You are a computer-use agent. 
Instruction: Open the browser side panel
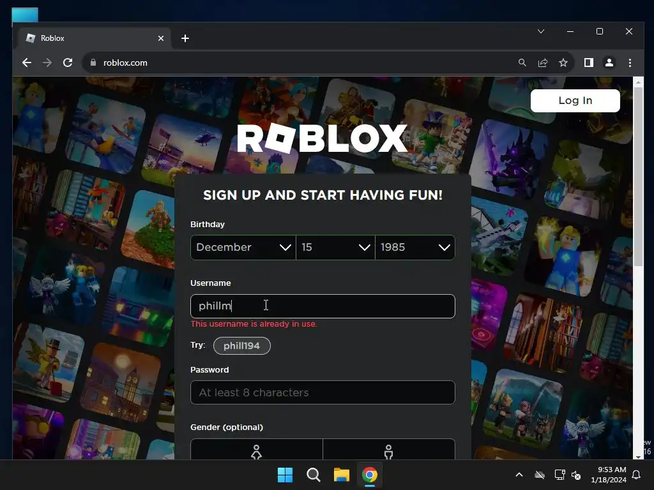[588, 63]
